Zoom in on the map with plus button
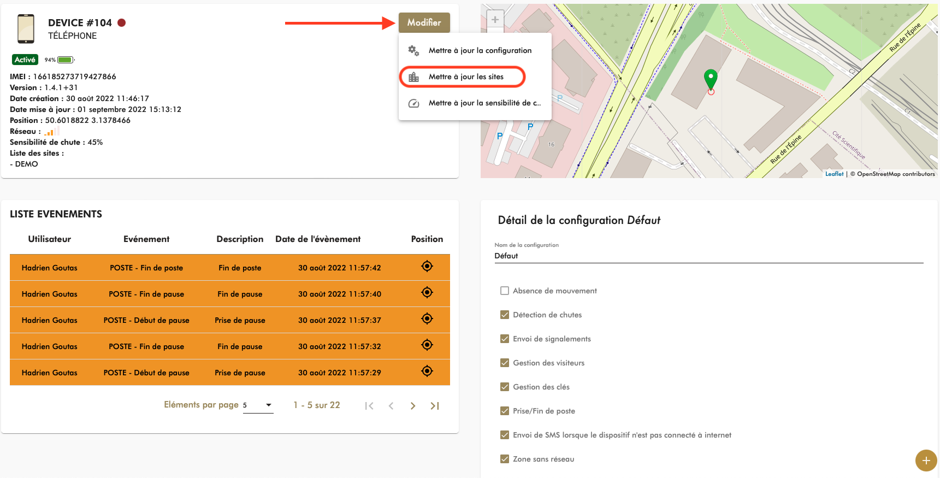This screenshot has height=478, width=940. 495,20
